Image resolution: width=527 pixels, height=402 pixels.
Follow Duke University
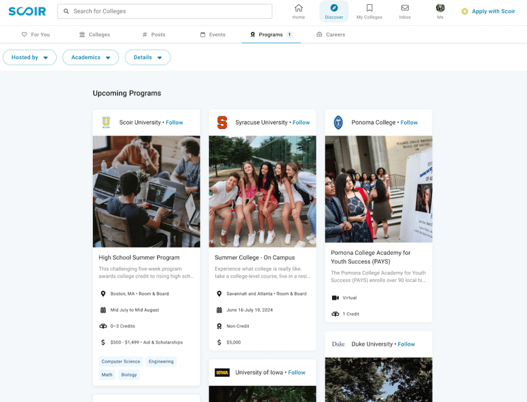(406, 344)
